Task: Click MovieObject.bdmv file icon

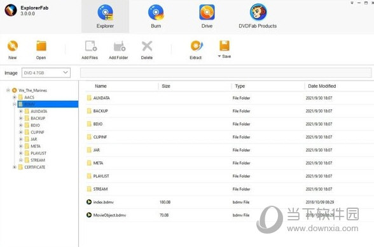Action: click(89, 215)
